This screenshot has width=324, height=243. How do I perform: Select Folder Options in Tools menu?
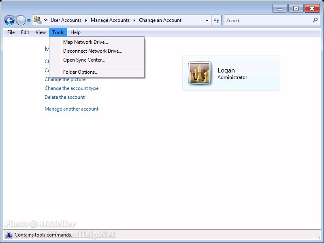pyautogui.click(x=81, y=72)
